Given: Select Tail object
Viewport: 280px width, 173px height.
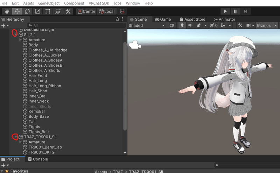Looking at the screenshot, I should tap(32, 122).
